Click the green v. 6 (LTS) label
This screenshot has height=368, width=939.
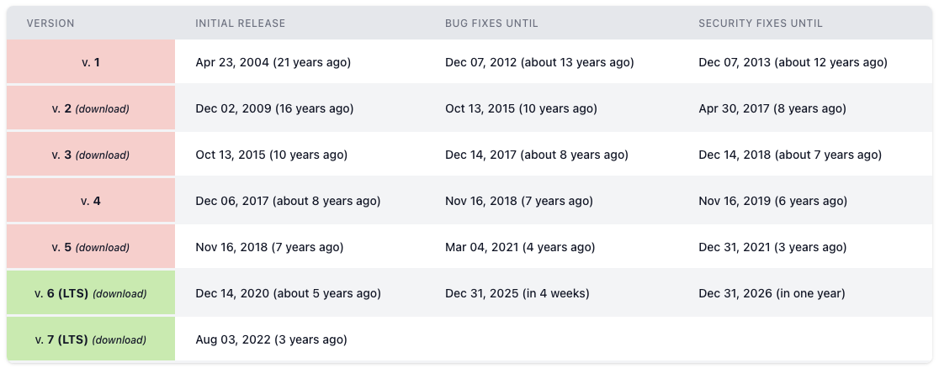point(61,294)
